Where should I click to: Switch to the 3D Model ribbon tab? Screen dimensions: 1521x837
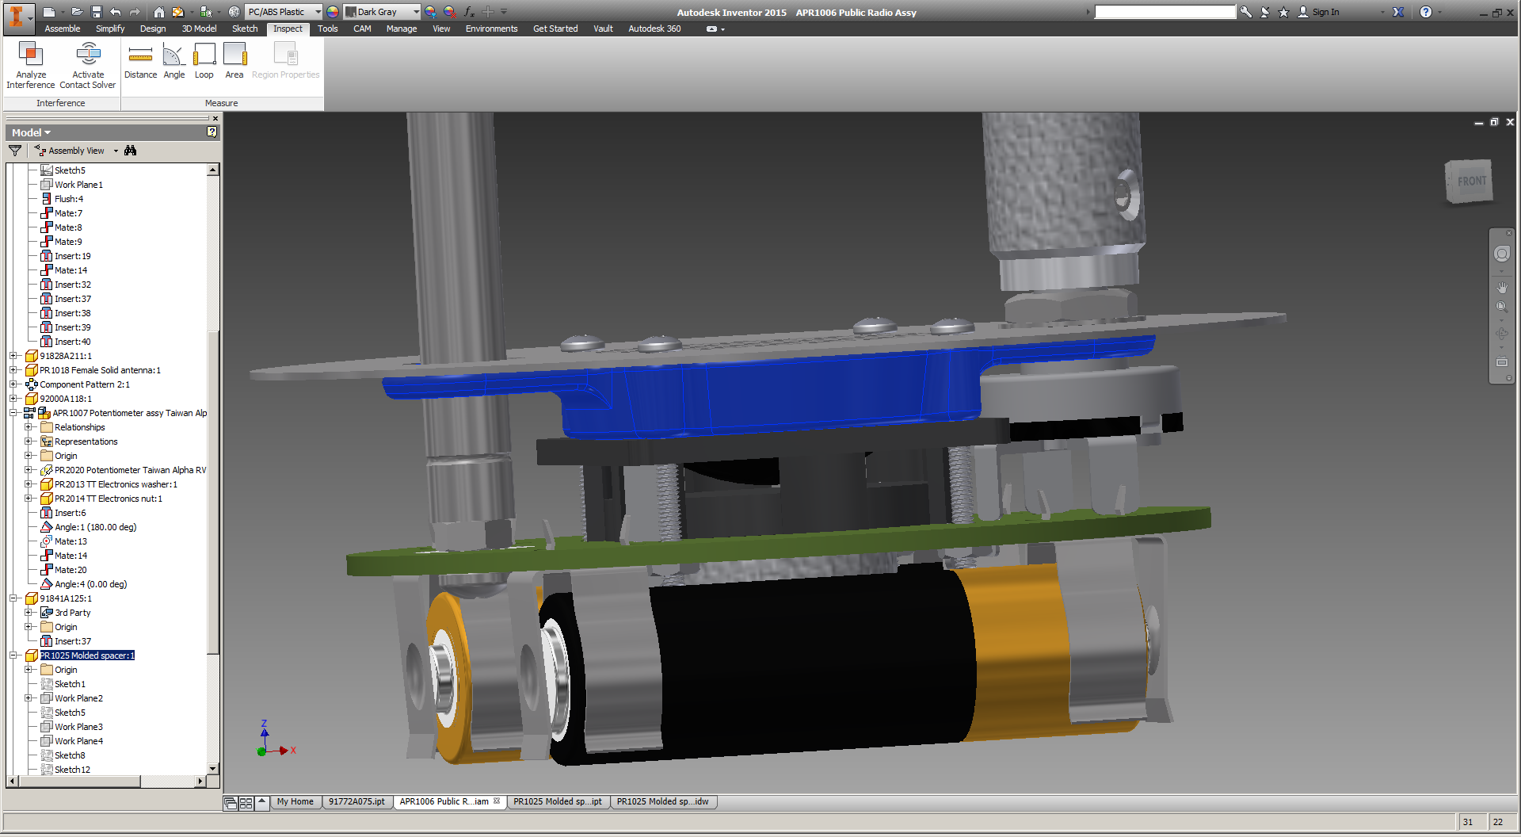pyautogui.click(x=199, y=29)
